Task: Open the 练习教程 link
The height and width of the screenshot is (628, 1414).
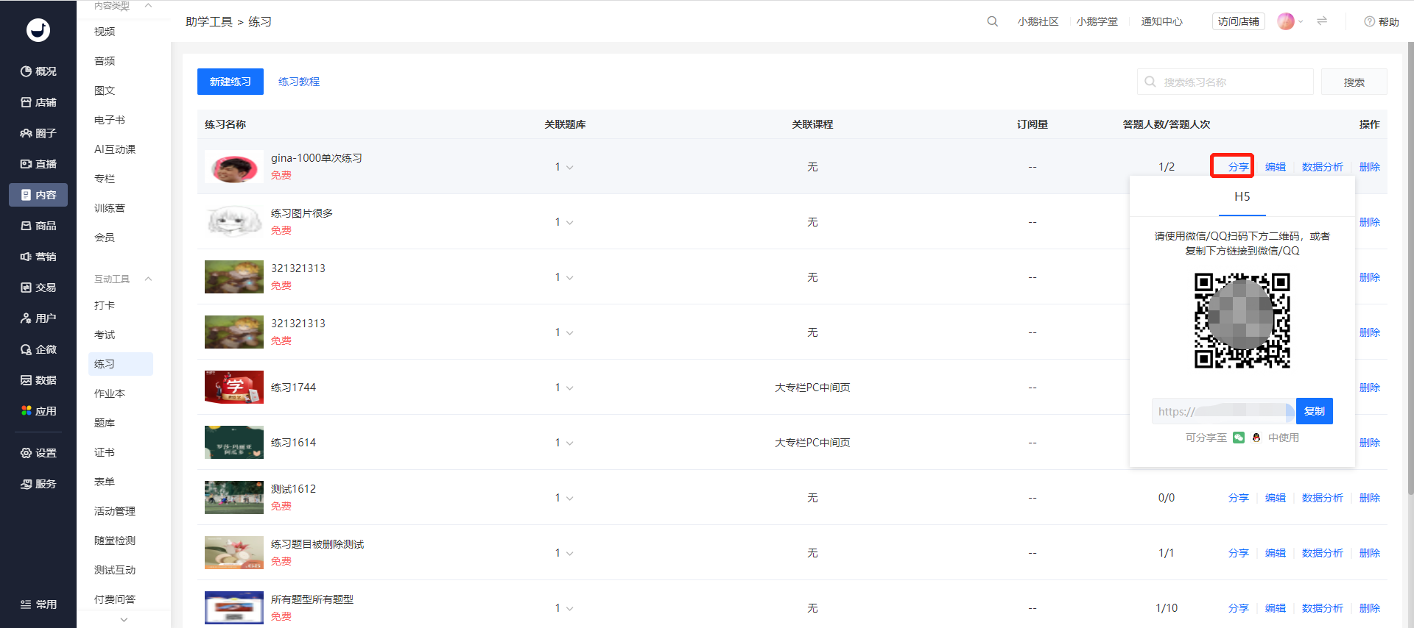Action: [x=299, y=82]
